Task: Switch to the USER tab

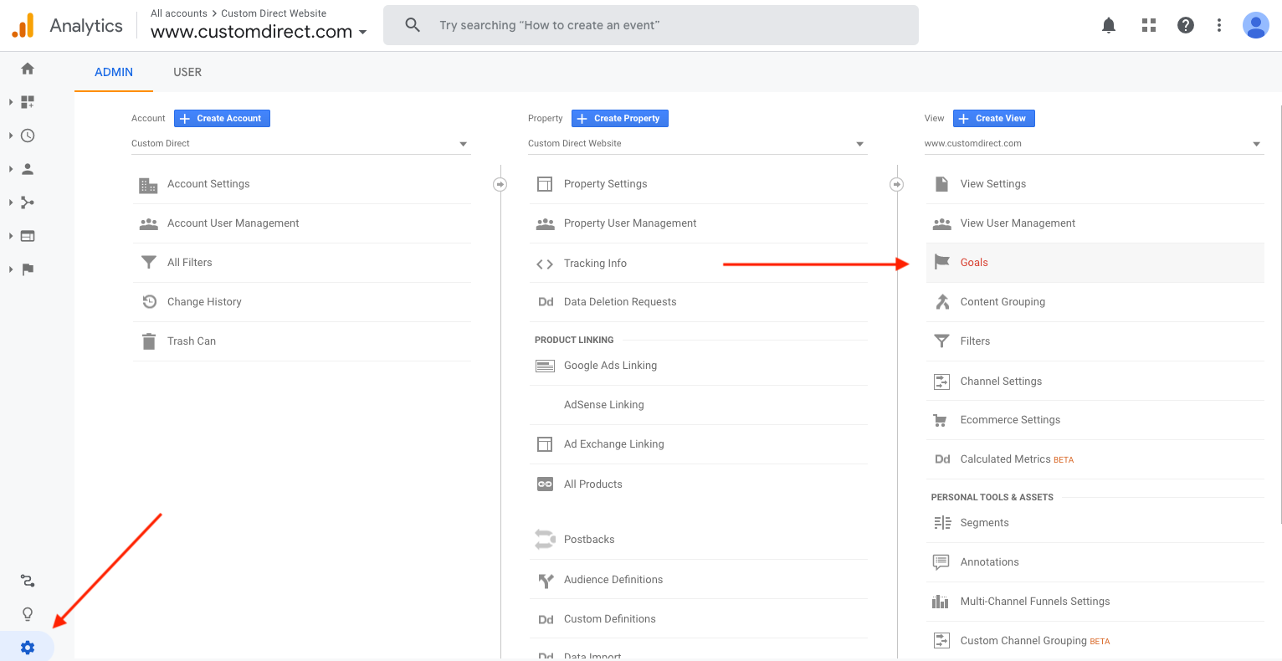Action: 187,72
